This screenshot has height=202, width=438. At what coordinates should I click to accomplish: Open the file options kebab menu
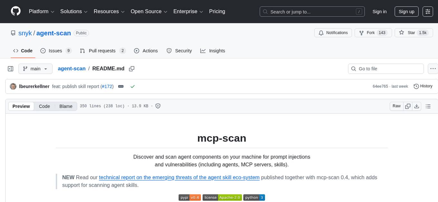[433, 68]
